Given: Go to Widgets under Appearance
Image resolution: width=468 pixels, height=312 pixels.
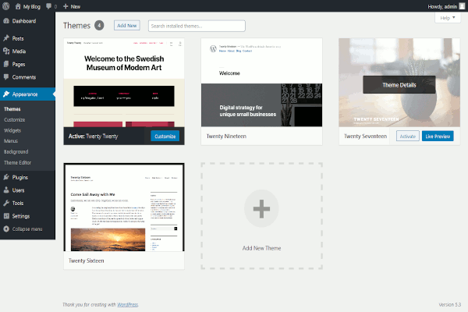Looking at the screenshot, I should [x=13, y=130].
